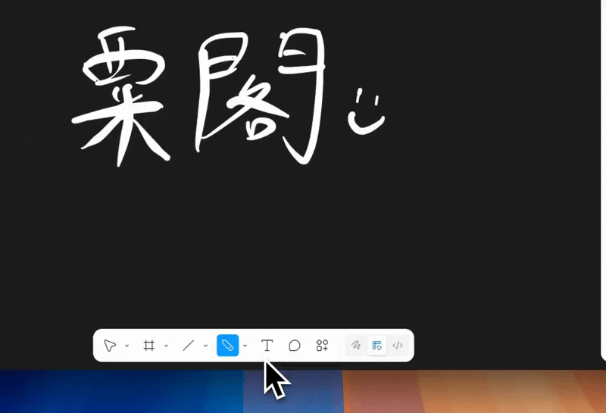This screenshot has height=413, width=606.
Task: Click the highlighted Pencil tool
Action: pyautogui.click(x=227, y=346)
